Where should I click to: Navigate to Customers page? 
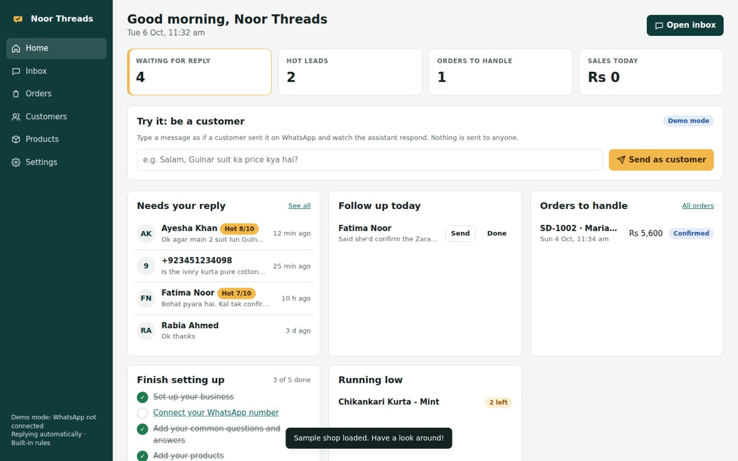[x=57, y=117]
